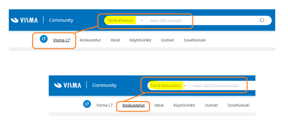Click the Community link in the lower header
The height and width of the screenshot is (131, 288).
pos(104,85)
